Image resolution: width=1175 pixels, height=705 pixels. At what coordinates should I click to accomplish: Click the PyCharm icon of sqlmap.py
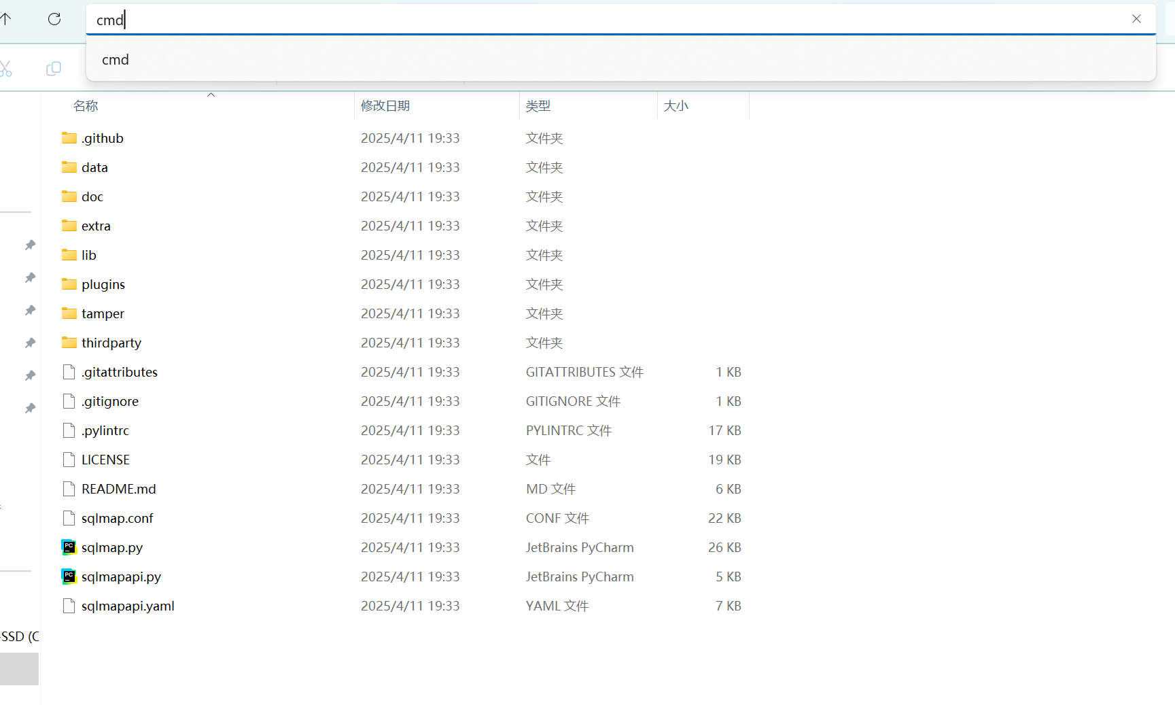tap(69, 547)
